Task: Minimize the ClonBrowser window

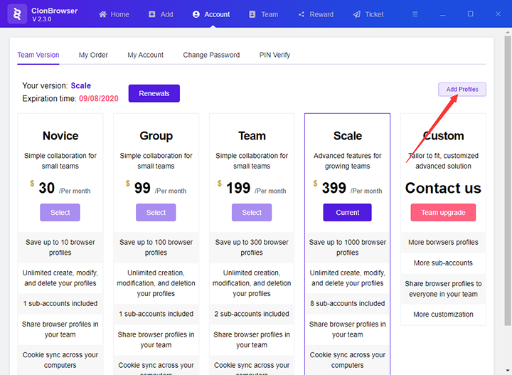Action: click(x=443, y=14)
